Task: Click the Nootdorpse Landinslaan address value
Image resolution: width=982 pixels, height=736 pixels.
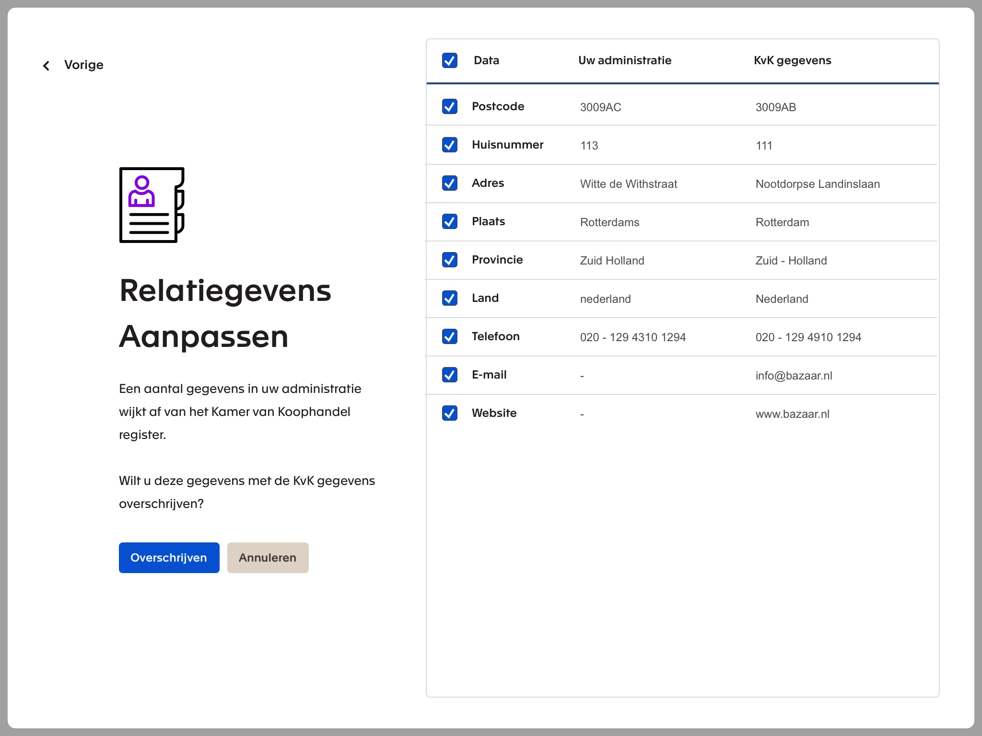Action: 818,184
